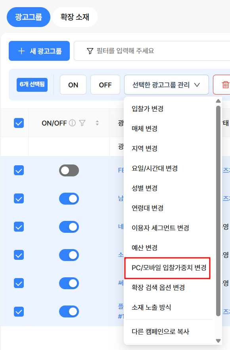230x350 pixels.
Task: Click plus icon on 새 광고그룹 button
Action: tap(21, 51)
